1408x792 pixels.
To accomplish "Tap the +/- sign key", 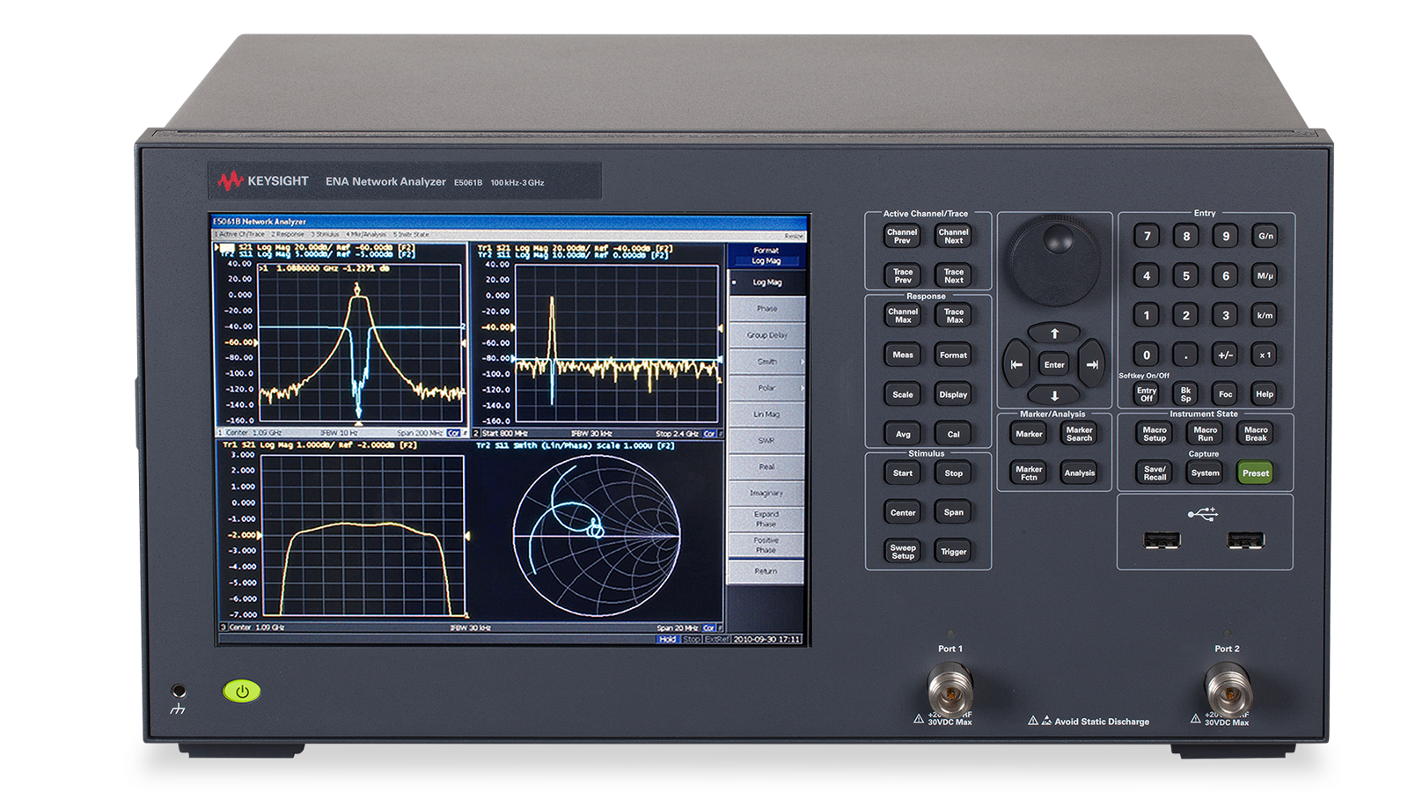I will click(x=1225, y=355).
